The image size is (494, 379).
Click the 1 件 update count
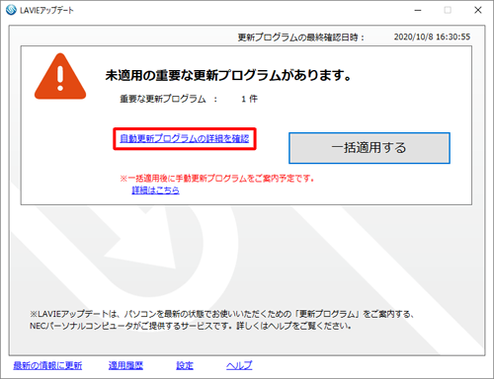pyautogui.click(x=249, y=99)
